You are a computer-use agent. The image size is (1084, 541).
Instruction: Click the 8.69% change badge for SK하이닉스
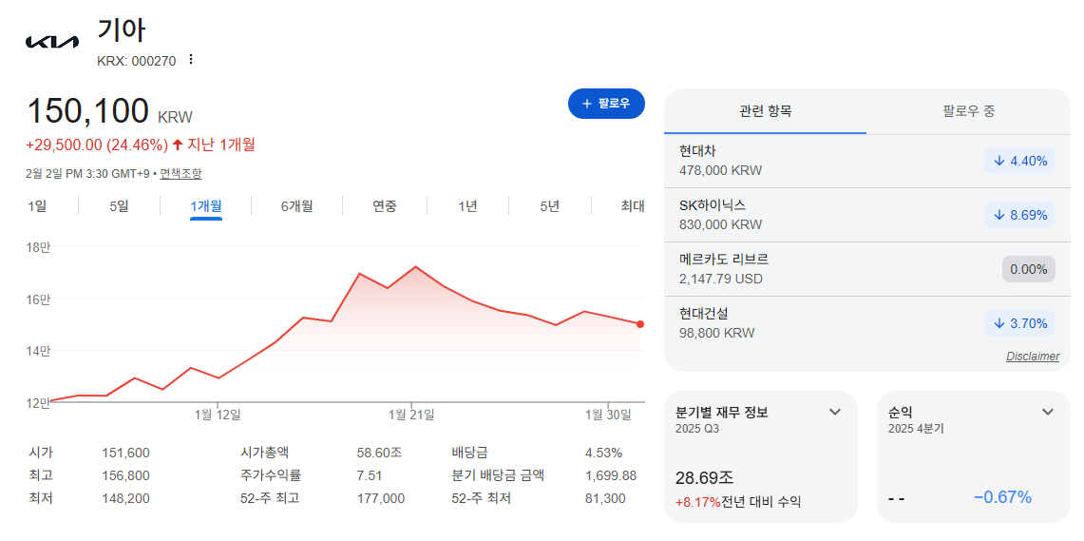click(x=1019, y=215)
